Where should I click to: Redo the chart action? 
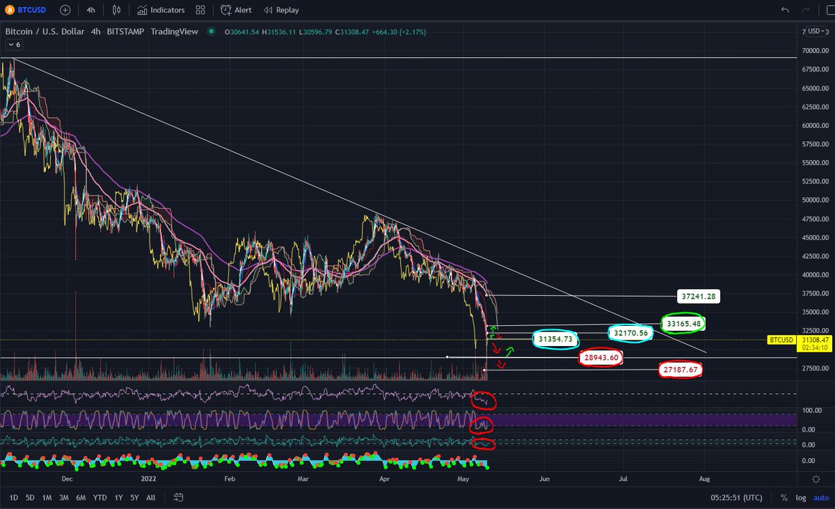[806, 10]
